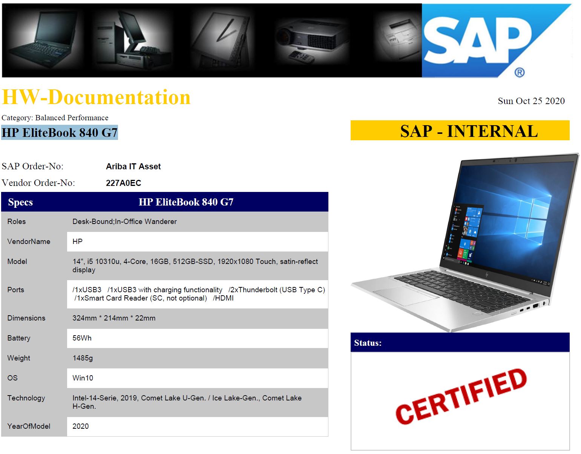
Task: Click the 1485g weight value
Action: 83,358
